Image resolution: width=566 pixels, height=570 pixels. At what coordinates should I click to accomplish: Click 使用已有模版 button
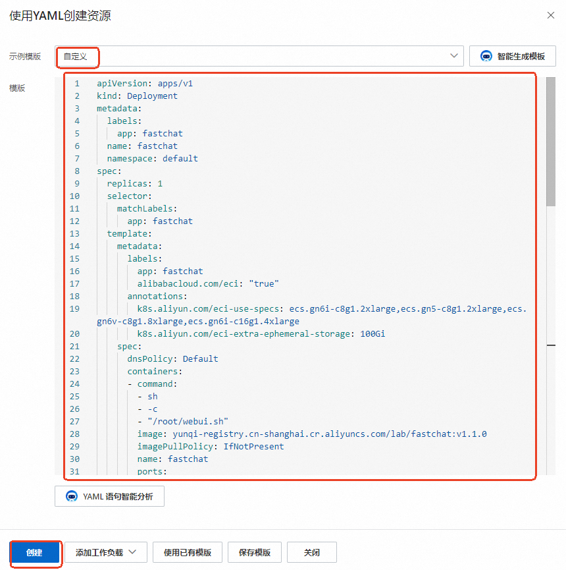pyautogui.click(x=188, y=553)
